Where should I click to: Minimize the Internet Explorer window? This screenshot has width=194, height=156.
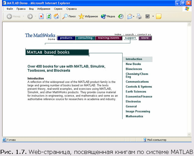tap(177, 3)
